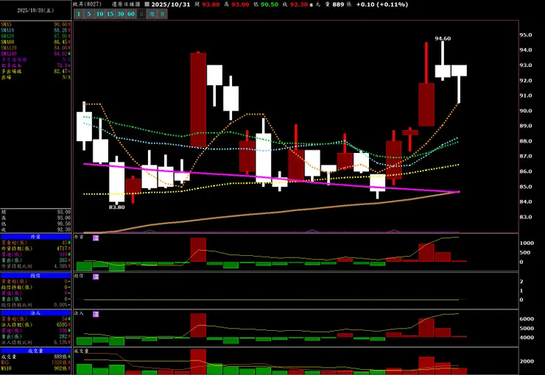Screen dimensions: 545x375
Task: Click the blue 法人 section header
Action: click(x=36, y=313)
